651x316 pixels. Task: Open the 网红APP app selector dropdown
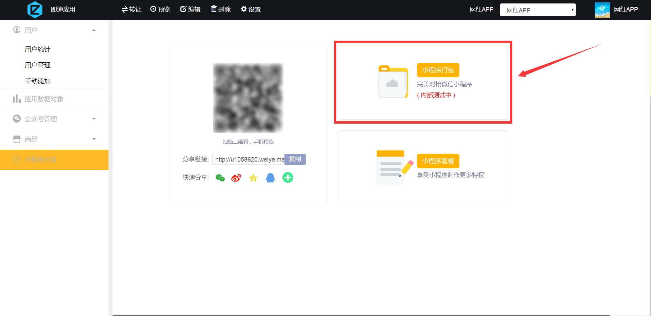(538, 10)
